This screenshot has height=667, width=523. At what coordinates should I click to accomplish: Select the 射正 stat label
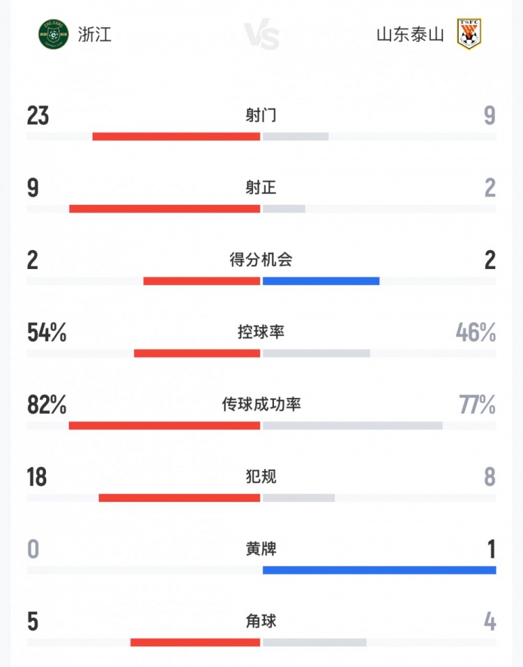click(x=261, y=187)
